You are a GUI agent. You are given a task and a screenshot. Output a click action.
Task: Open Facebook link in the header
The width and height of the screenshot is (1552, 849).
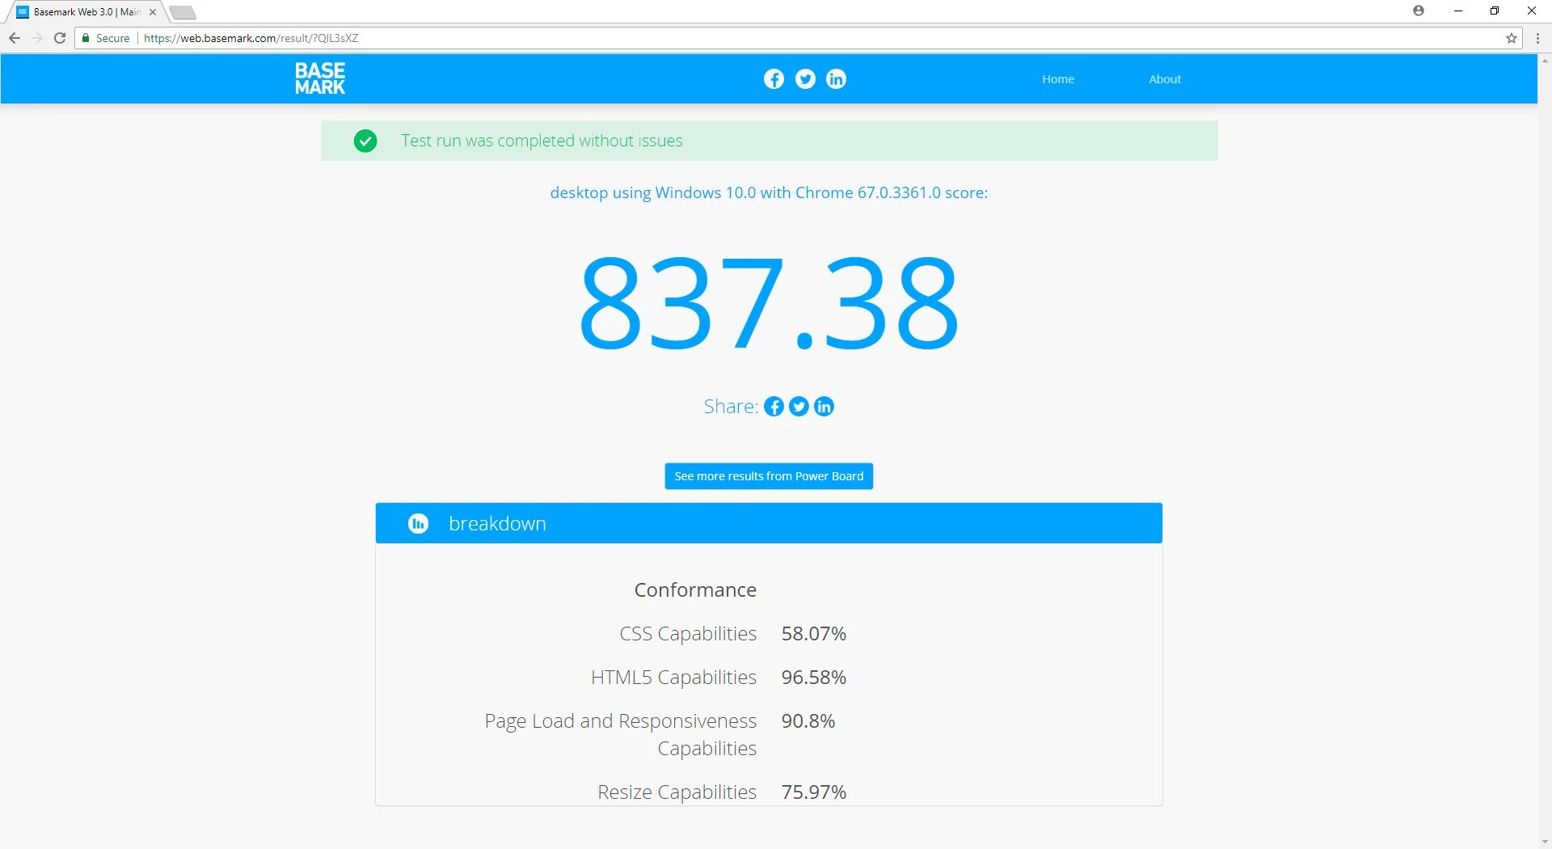(x=774, y=78)
